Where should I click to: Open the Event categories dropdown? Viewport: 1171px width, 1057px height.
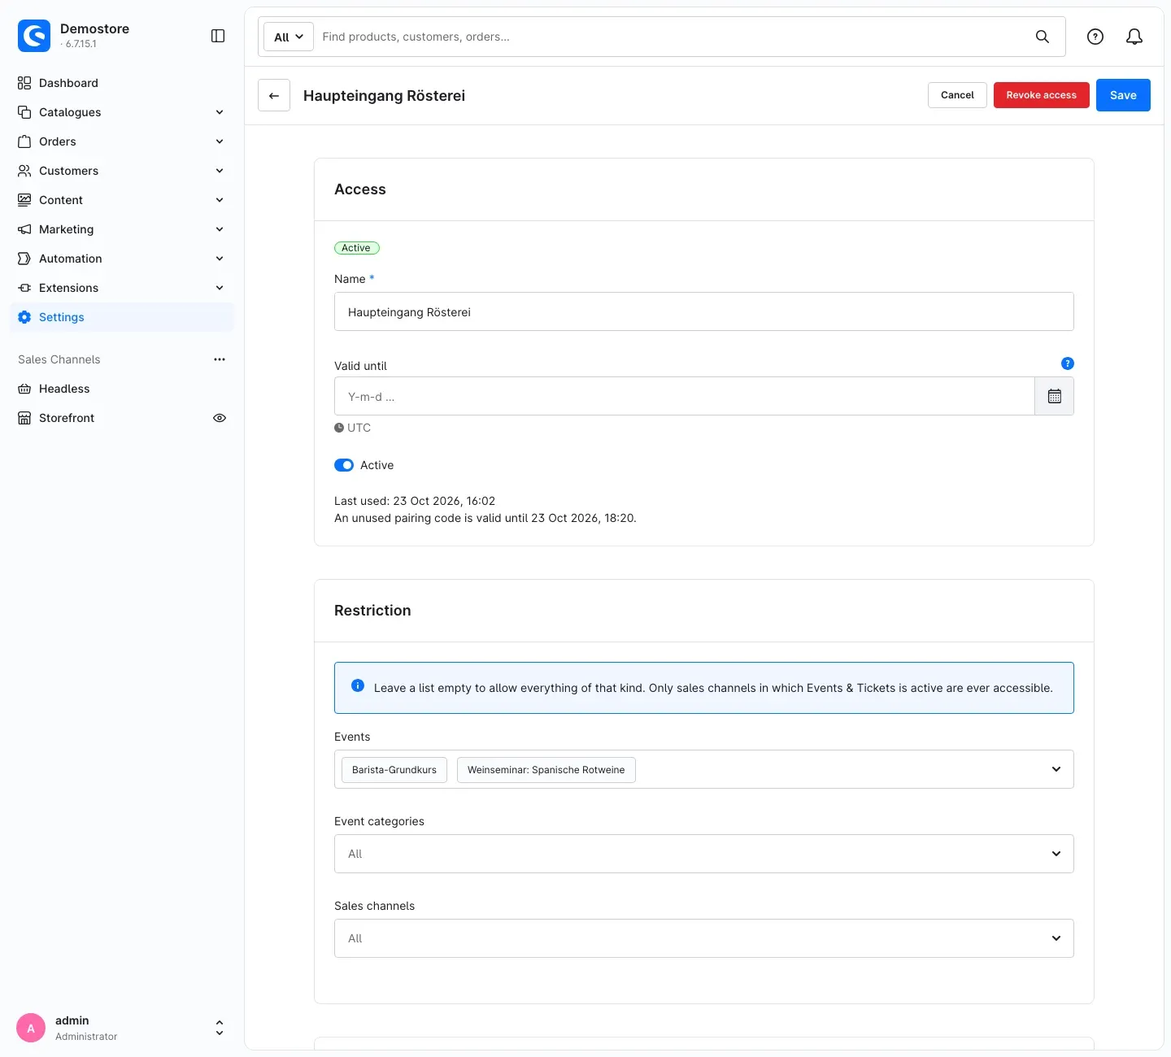pos(704,854)
